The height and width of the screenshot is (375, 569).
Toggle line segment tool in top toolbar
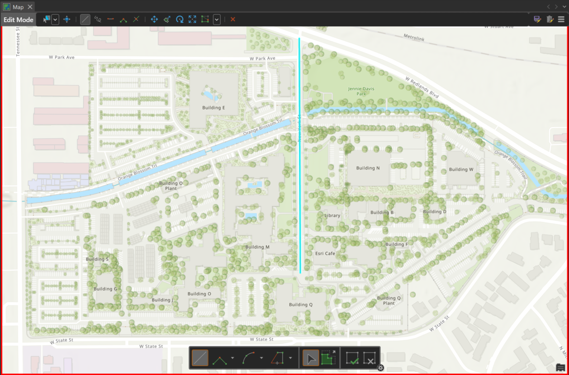pyautogui.click(x=85, y=19)
